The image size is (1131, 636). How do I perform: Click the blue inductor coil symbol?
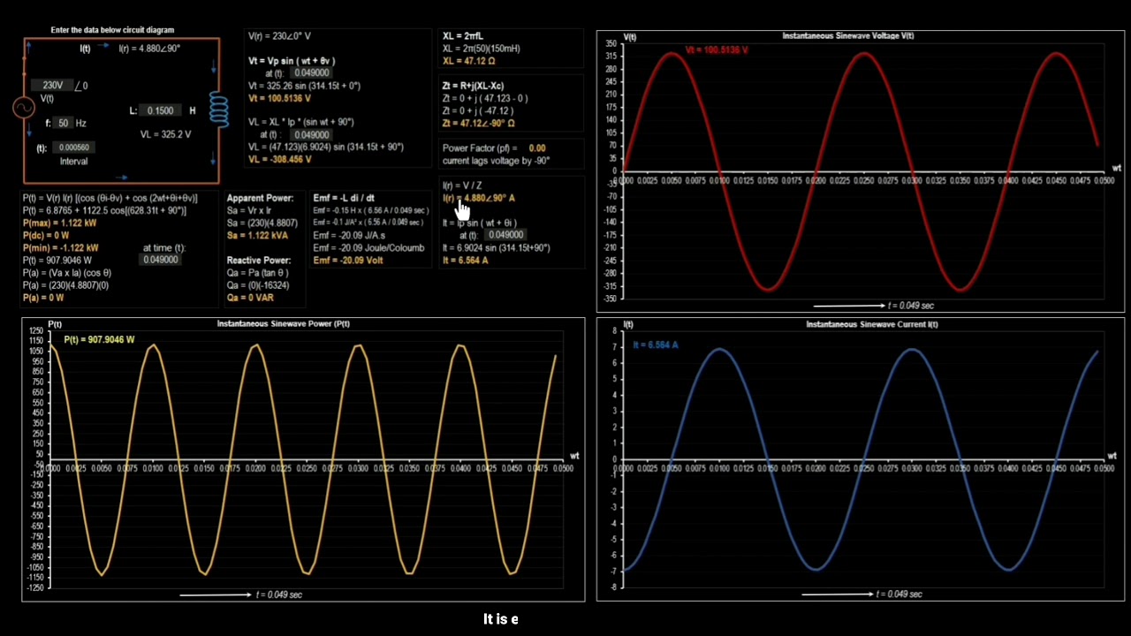click(x=218, y=108)
